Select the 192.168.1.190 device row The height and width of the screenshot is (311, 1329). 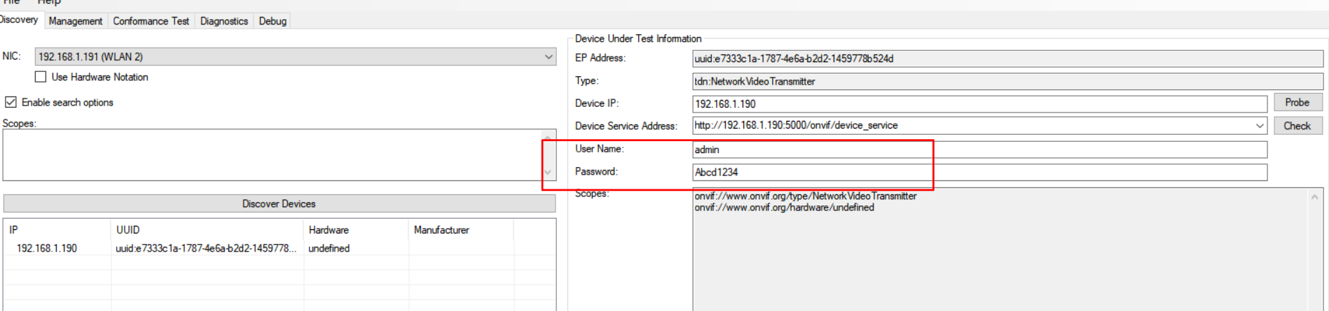click(x=279, y=248)
